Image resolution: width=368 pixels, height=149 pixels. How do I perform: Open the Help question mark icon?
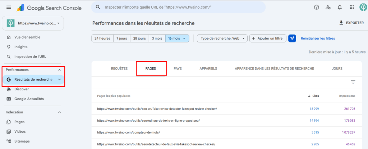click(317, 7)
